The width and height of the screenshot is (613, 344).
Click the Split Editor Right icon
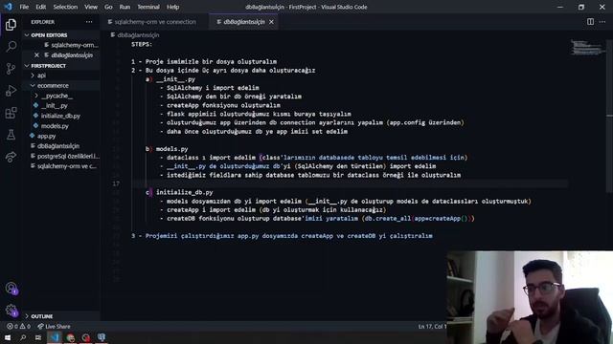coord(590,22)
